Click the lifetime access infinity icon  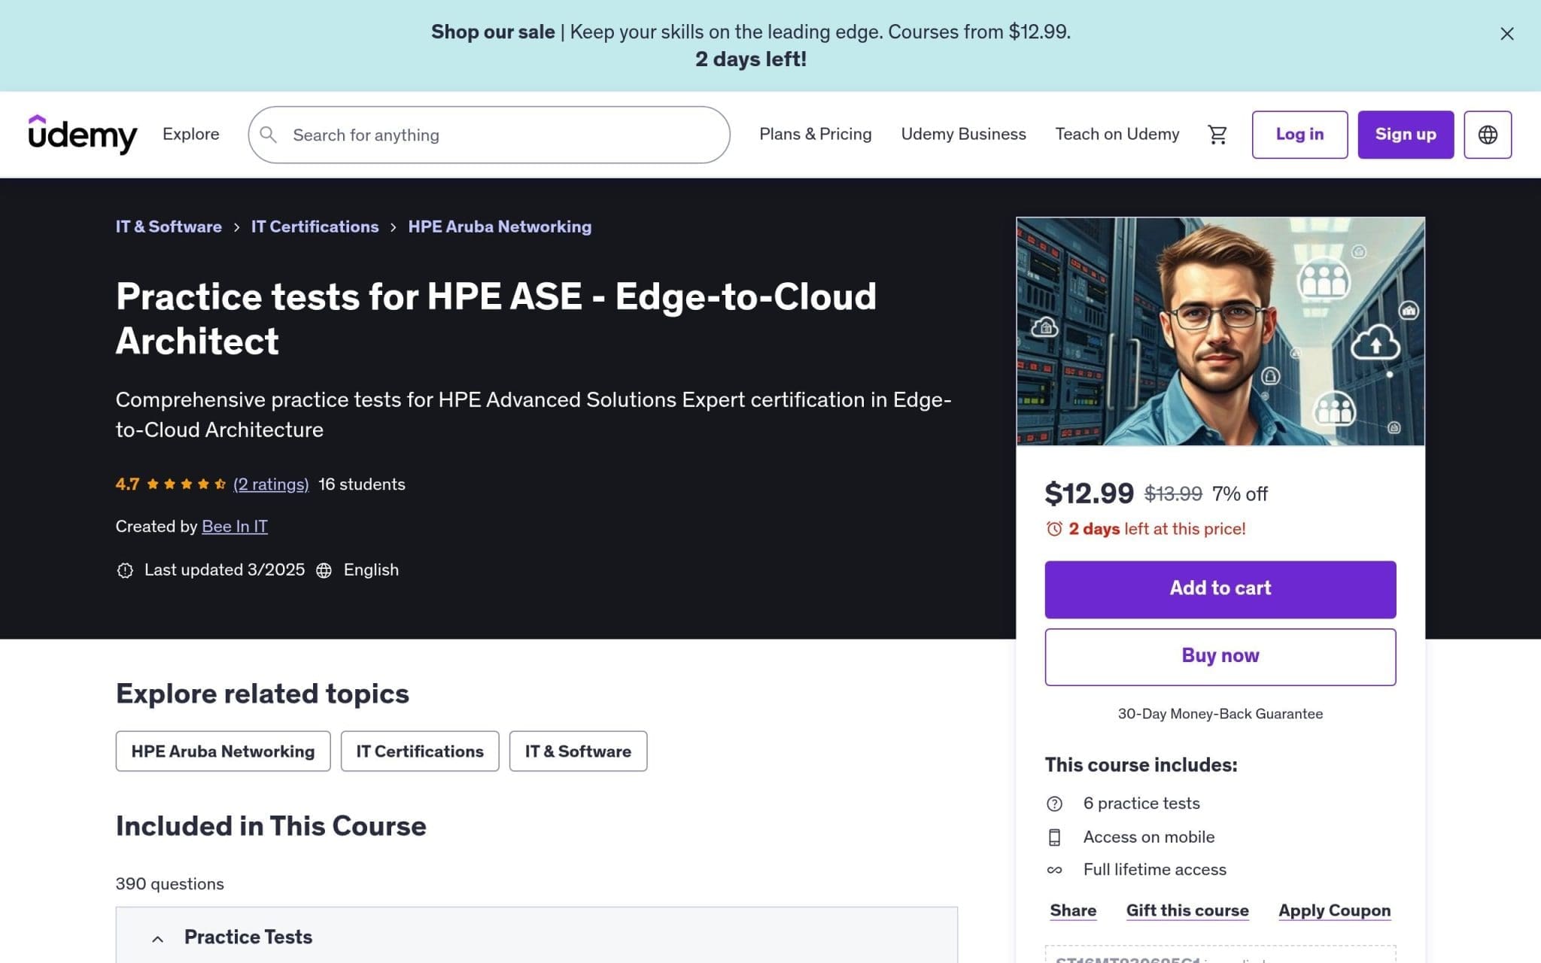[x=1054, y=870]
